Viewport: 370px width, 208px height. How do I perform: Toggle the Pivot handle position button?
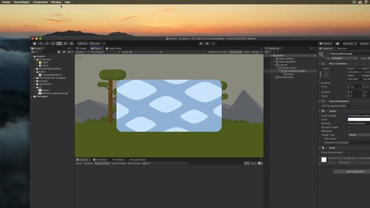[83, 44]
